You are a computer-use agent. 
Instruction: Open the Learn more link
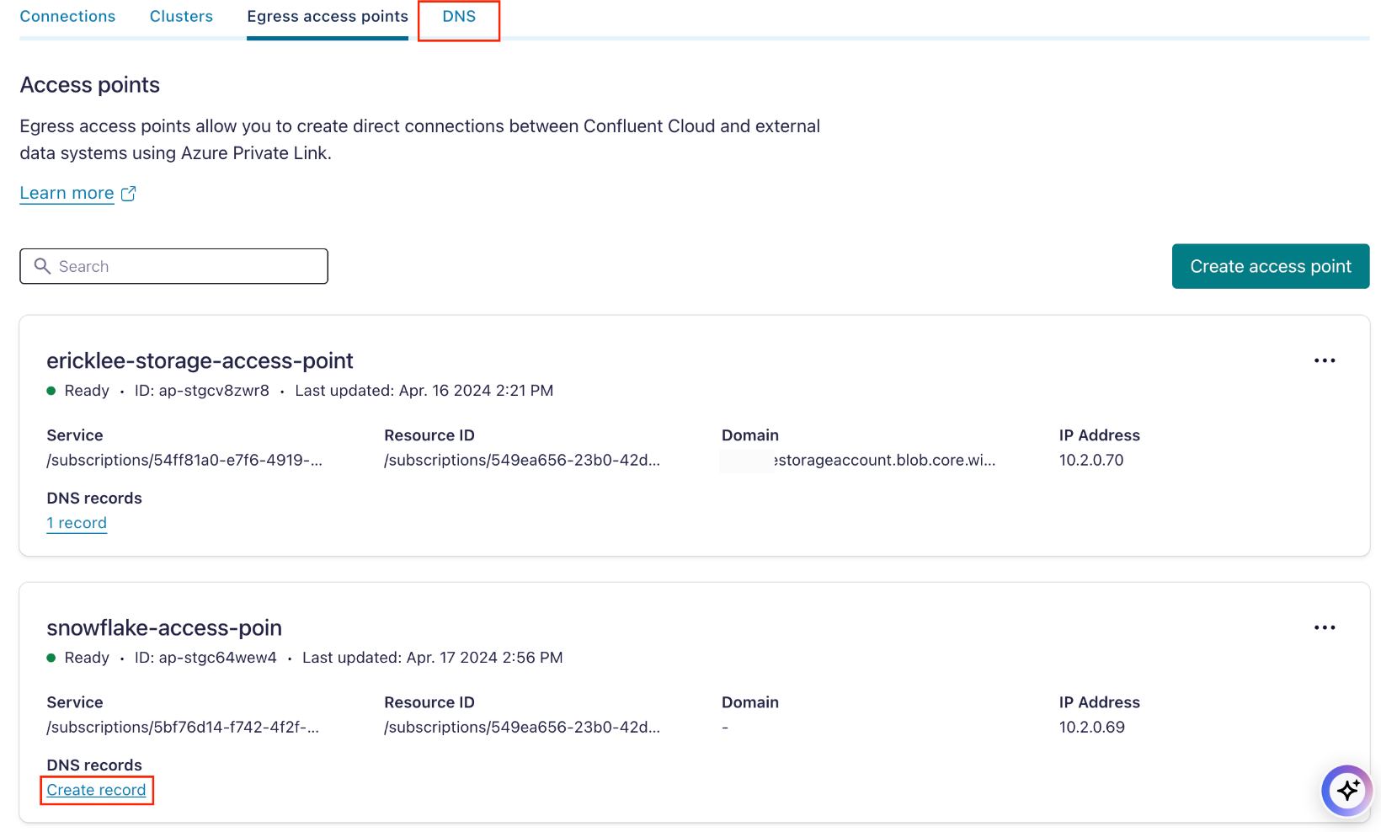point(67,193)
